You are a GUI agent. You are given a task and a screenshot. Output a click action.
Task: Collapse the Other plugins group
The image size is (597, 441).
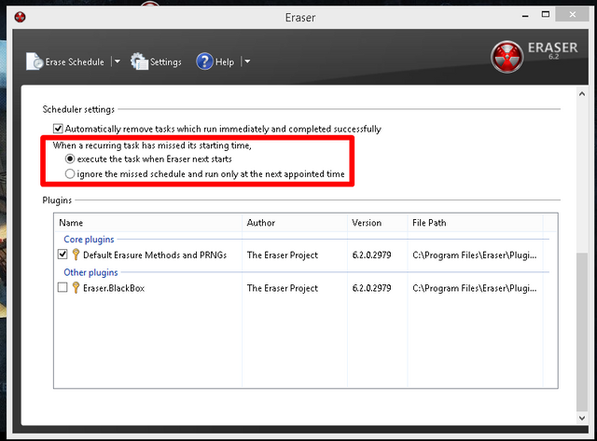(x=90, y=272)
